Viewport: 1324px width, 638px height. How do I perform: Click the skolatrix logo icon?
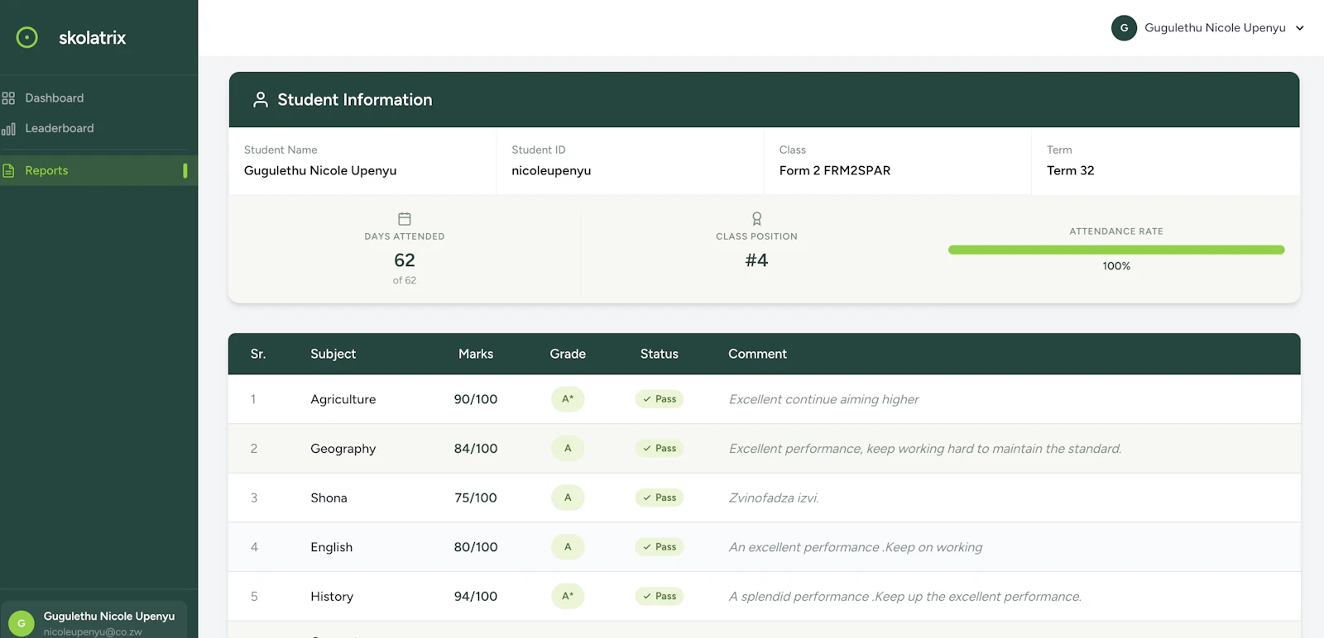click(27, 37)
